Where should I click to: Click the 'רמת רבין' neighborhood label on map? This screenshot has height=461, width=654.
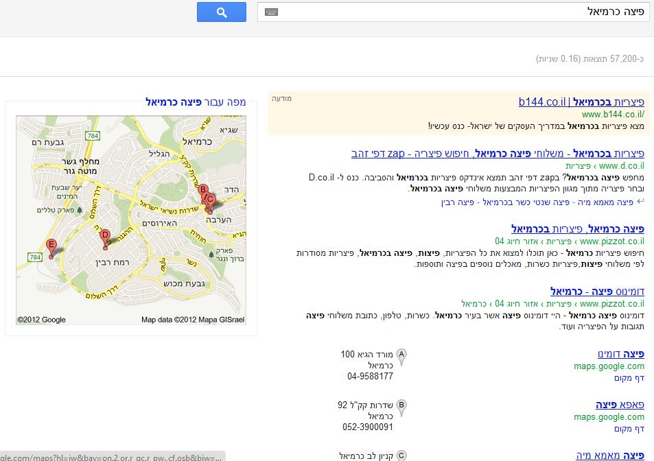point(112,263)
